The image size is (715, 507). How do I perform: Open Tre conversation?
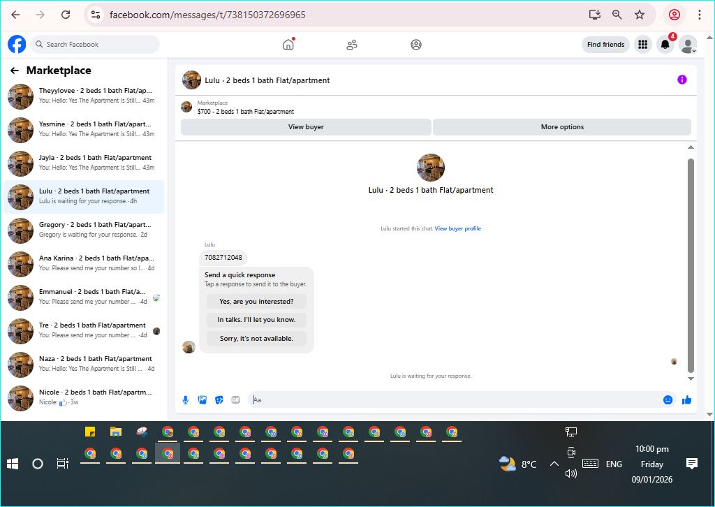coord(84,331)
